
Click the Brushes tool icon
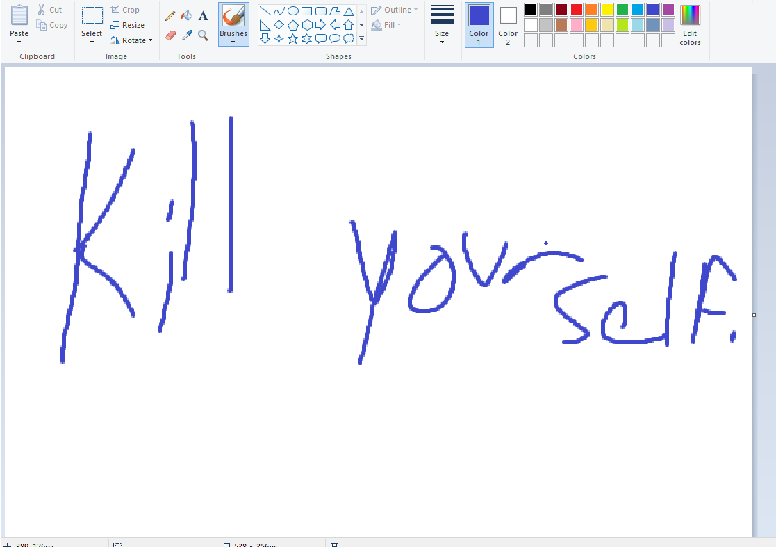[233, 15]
